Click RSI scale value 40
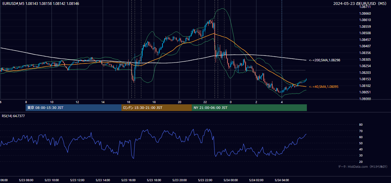 361,149
